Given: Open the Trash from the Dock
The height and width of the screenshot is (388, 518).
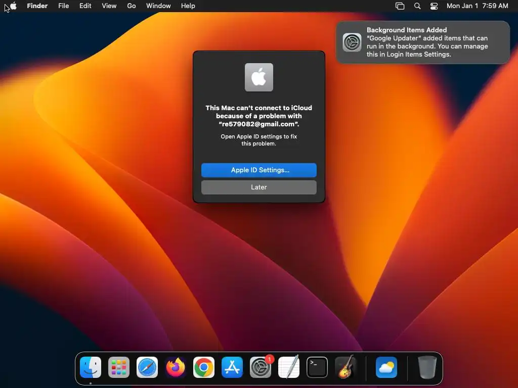Looking at the screenshot, I should click(427, 367).
